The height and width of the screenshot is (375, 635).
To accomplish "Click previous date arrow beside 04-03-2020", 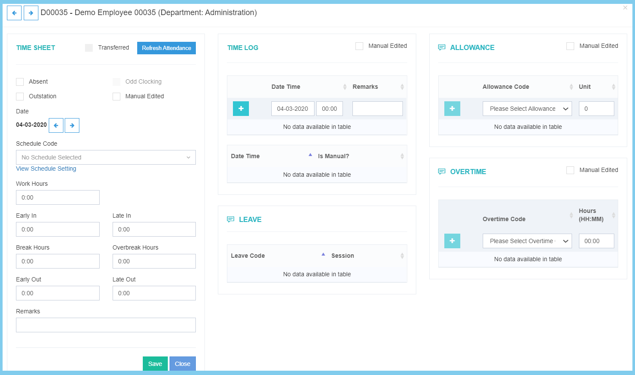I will tap(56, 125).
